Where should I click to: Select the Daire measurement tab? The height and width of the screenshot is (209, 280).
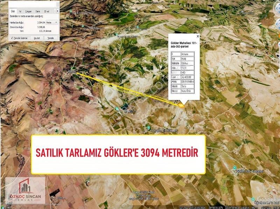click(38, 11)
